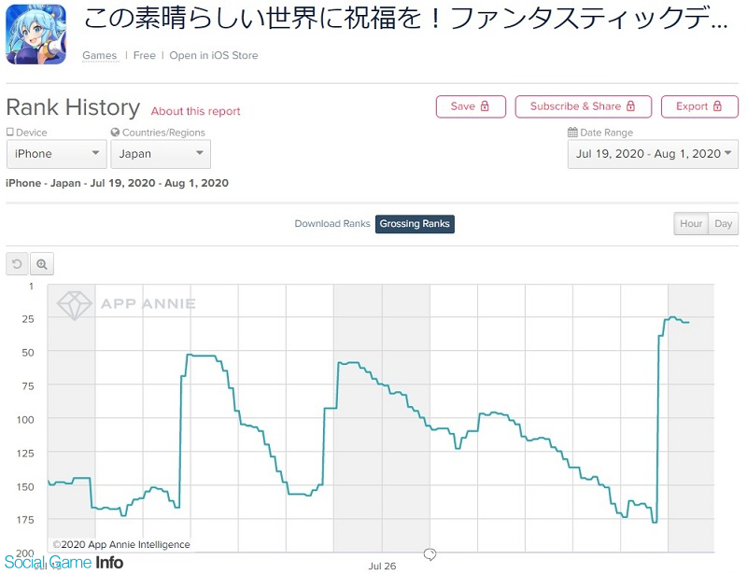
Task: Click the Games category link
Action: click(100, 56)
